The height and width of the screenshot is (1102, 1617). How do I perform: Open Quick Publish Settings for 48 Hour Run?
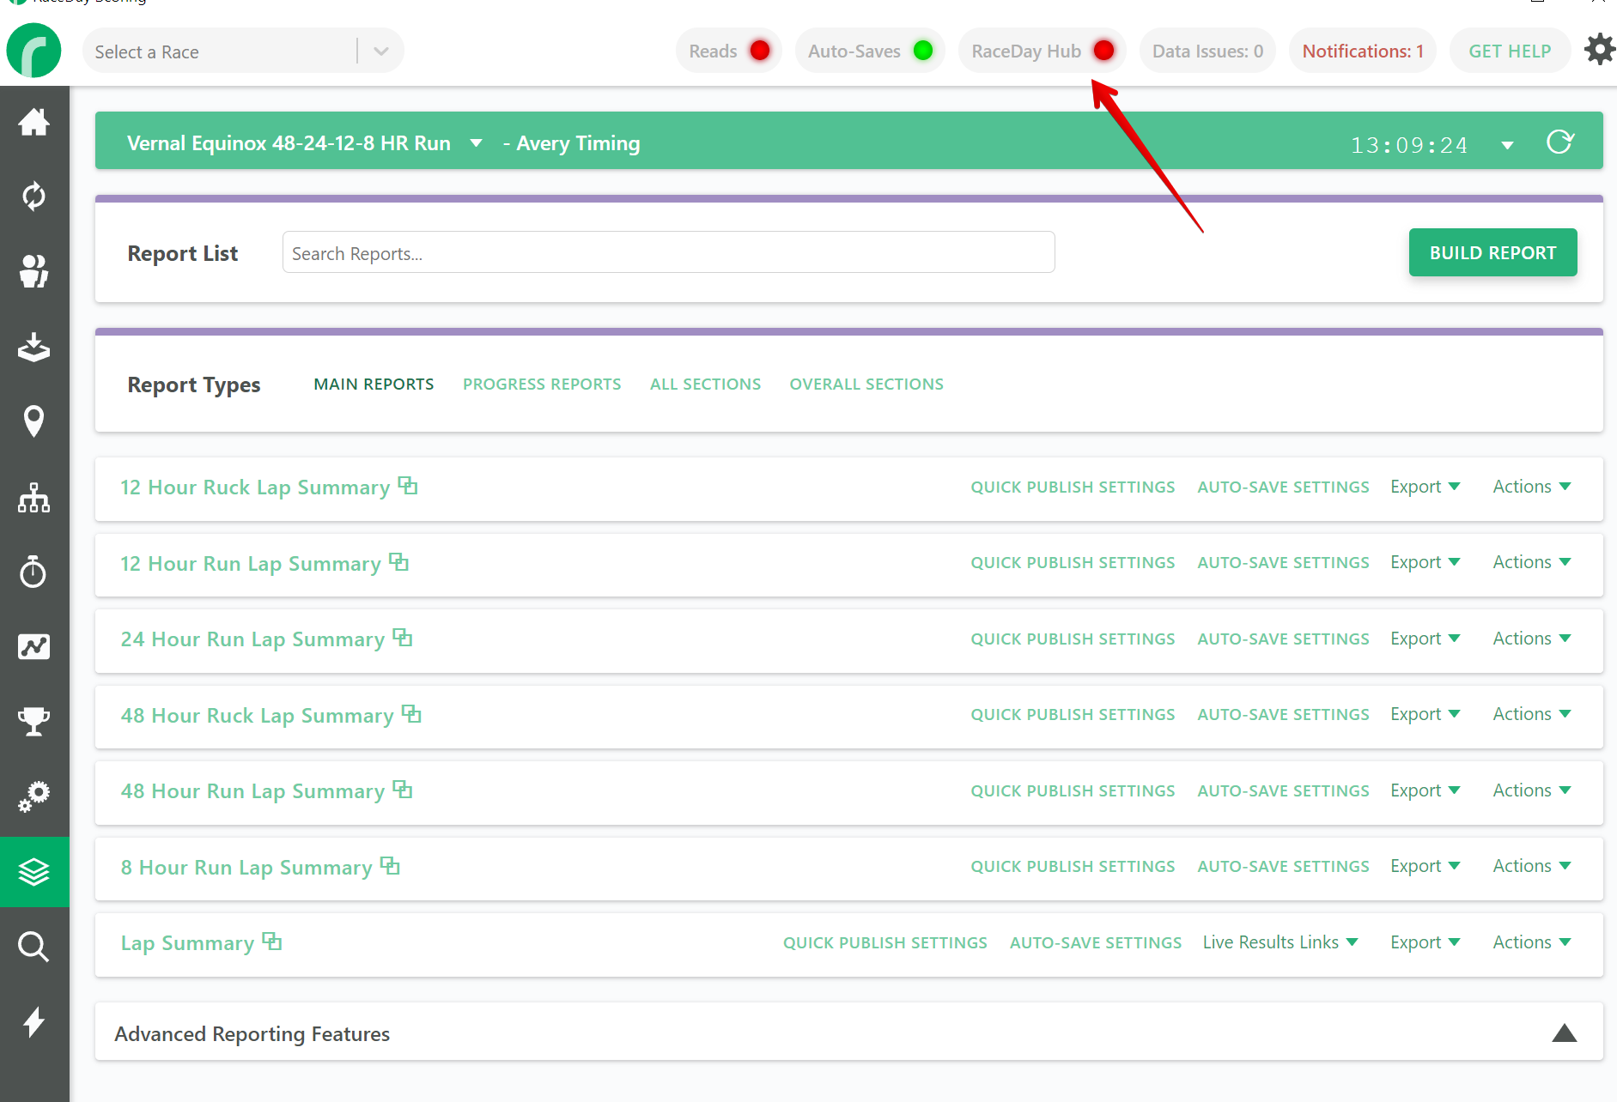point(1073,790)
